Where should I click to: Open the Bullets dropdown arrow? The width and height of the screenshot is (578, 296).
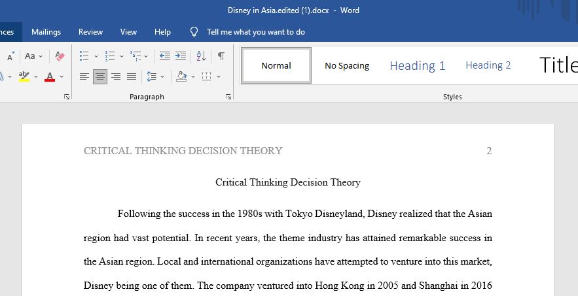(96, 56)
